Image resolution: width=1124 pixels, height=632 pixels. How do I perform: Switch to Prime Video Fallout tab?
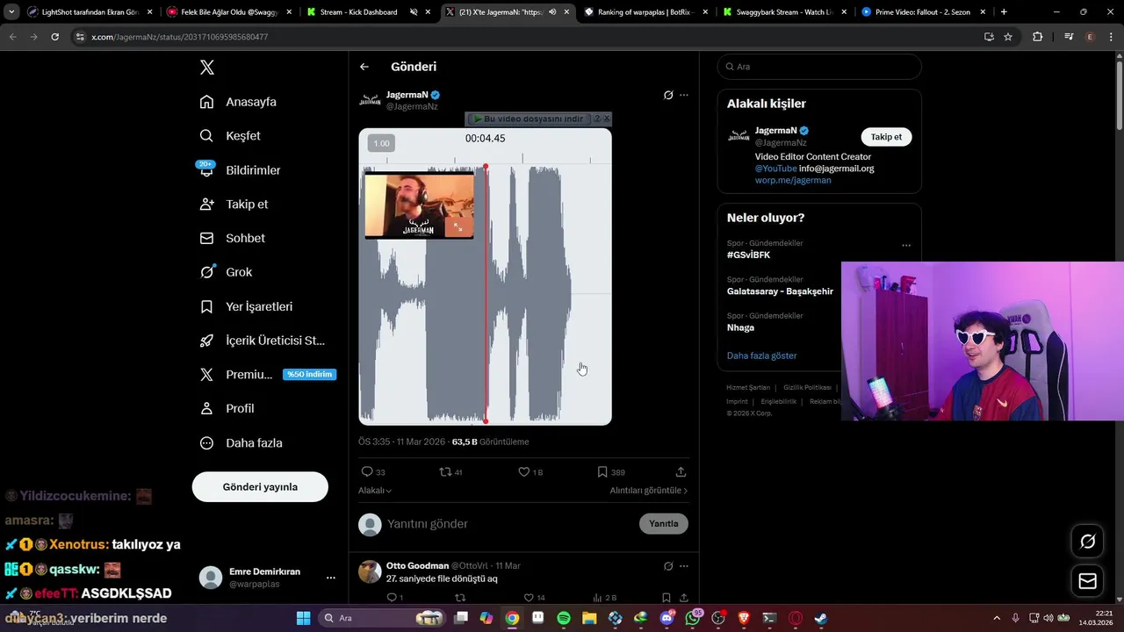922,12
